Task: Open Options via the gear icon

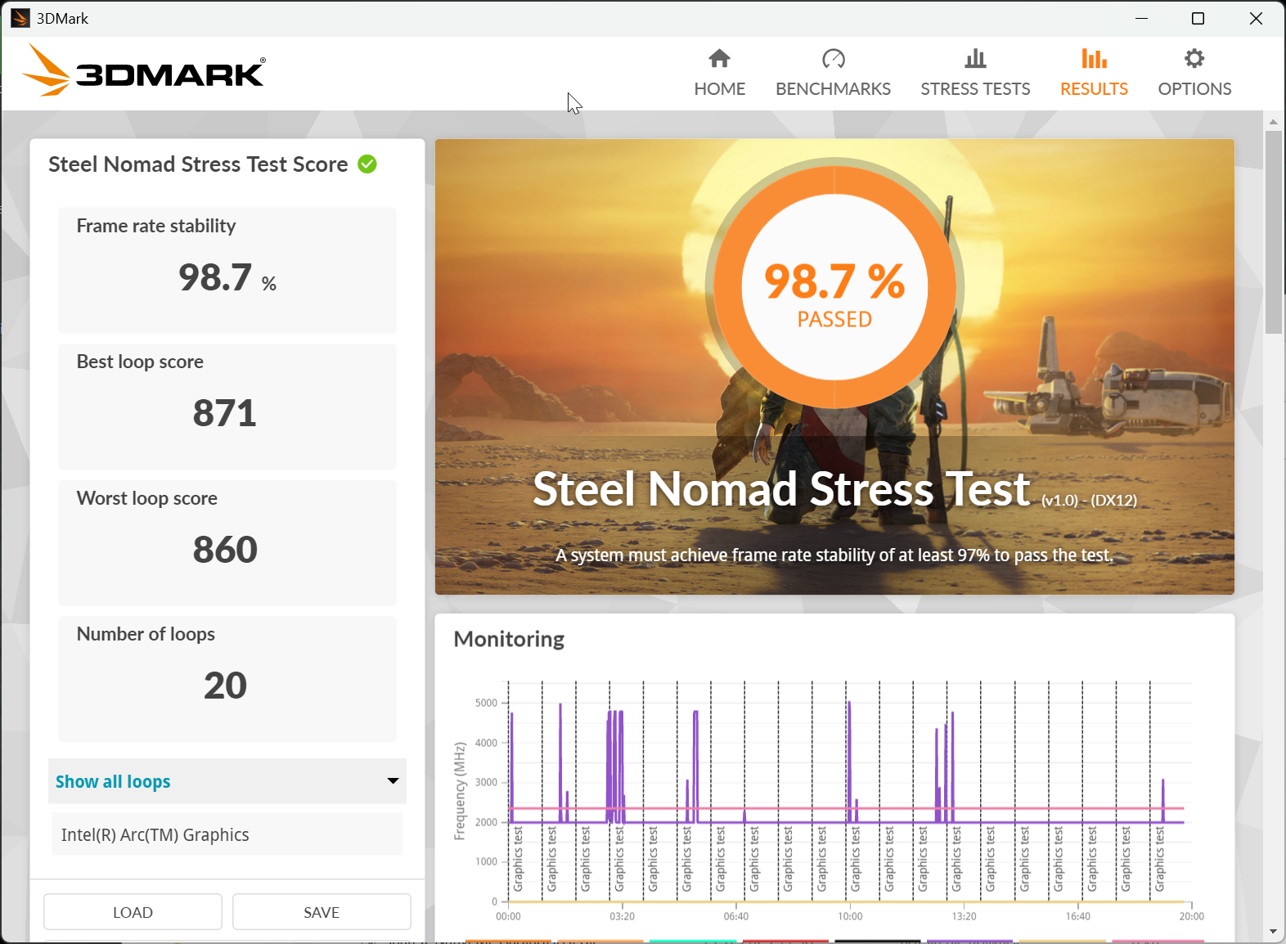Action: point(1194,59)
